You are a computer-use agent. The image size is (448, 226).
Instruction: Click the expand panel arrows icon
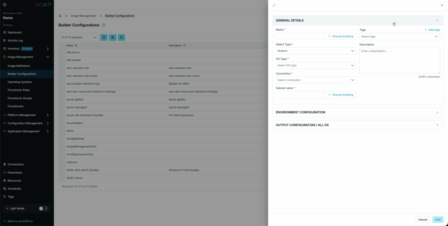click(274, 5)
